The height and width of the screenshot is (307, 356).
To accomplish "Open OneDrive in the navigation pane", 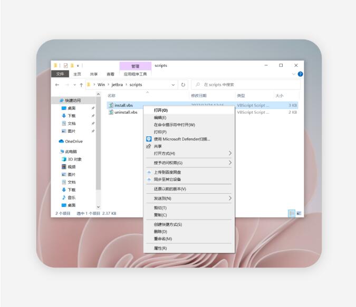I will pyautogui.click(x=73, y=141).
